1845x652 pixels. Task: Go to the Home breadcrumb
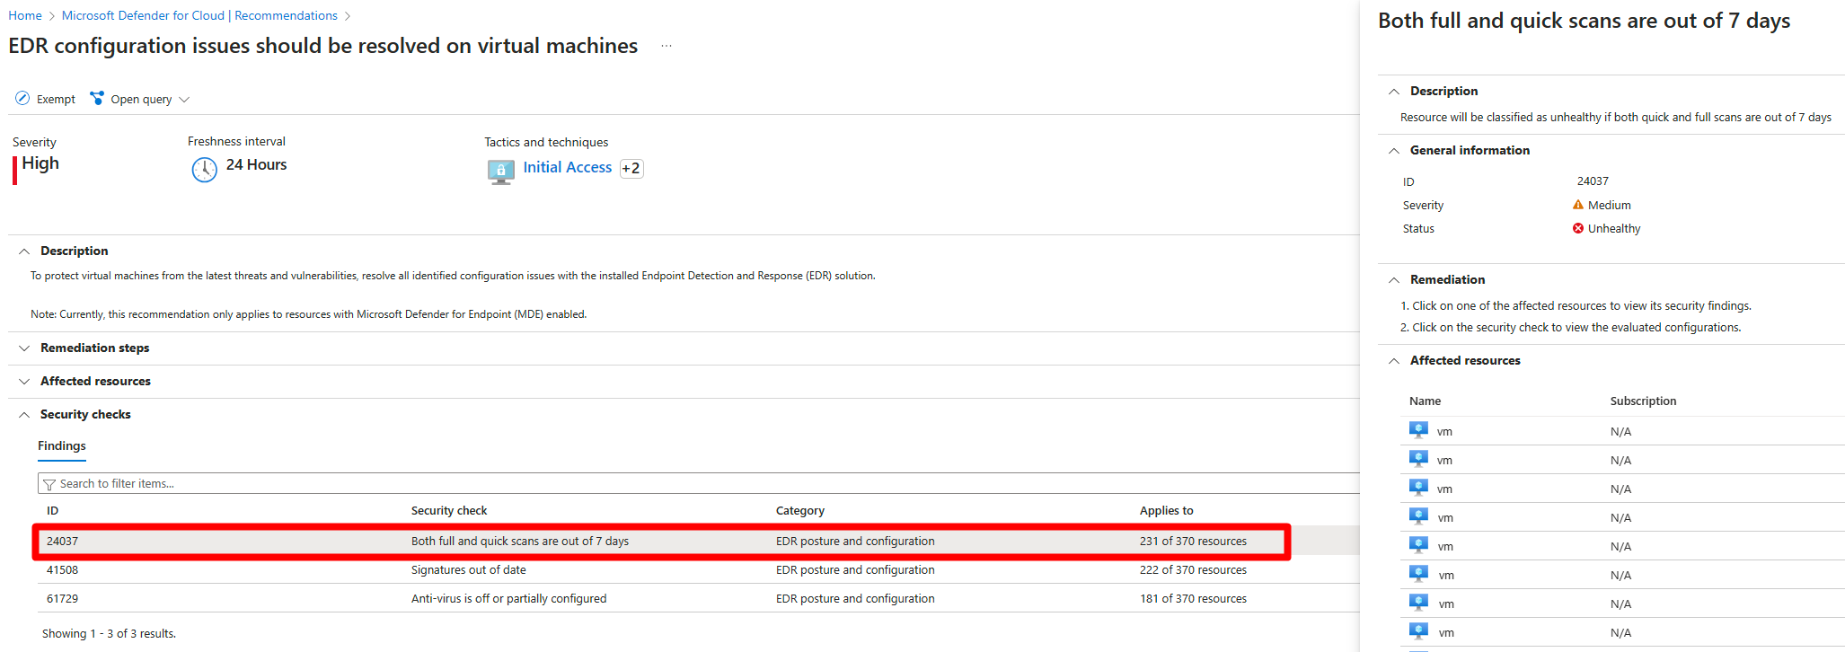click(x=25, y=15)
